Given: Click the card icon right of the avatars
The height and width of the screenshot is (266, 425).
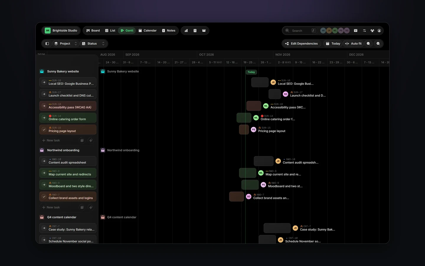Looking at the screenshot, I should tap(356, 30).
